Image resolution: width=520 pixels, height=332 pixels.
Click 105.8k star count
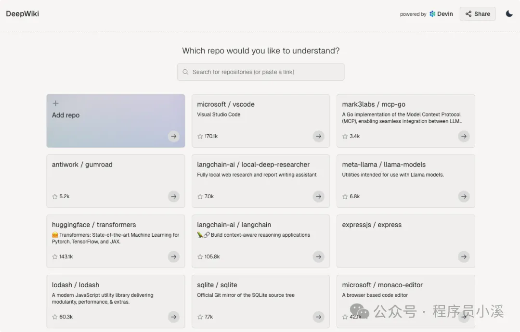212,256
